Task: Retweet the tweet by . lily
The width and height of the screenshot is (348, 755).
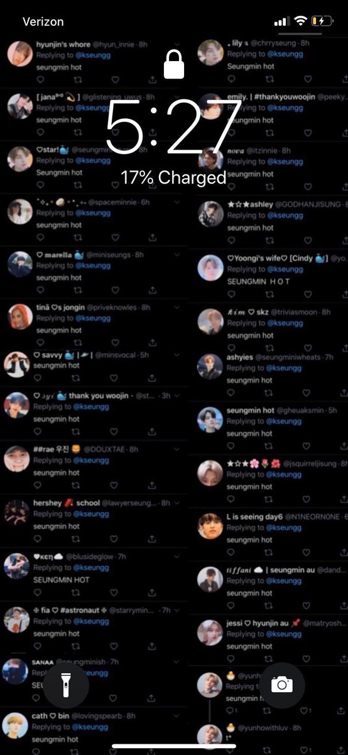Action: [269, 80]
